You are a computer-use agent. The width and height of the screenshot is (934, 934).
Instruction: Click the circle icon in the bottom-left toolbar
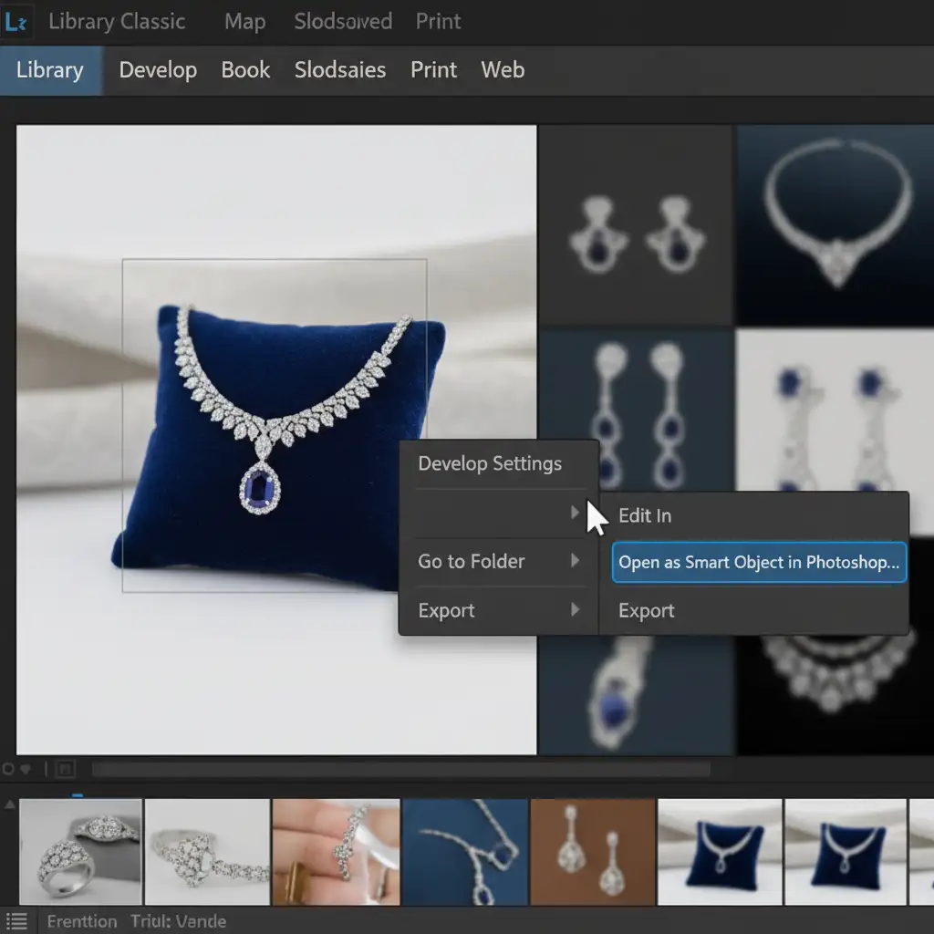click(x=8, y=770)
